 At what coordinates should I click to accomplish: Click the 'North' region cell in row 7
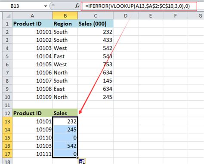coord(65,72)
